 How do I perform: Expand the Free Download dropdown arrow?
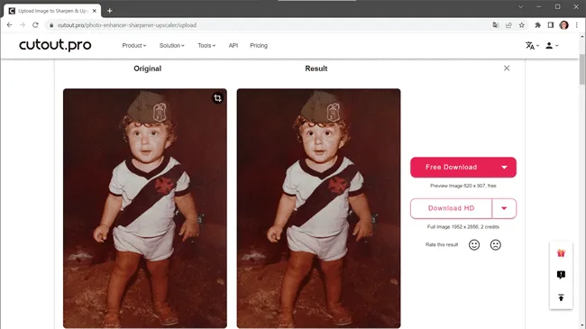click(504, 167)
